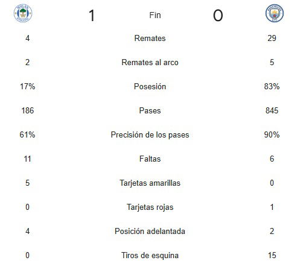Click Manchester City's score of 0
The width and height of the screenshot is (306, 272).
point(218,16)
